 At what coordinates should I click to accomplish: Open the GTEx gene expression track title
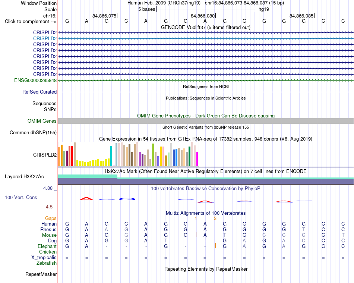click(x=206, y=139)
